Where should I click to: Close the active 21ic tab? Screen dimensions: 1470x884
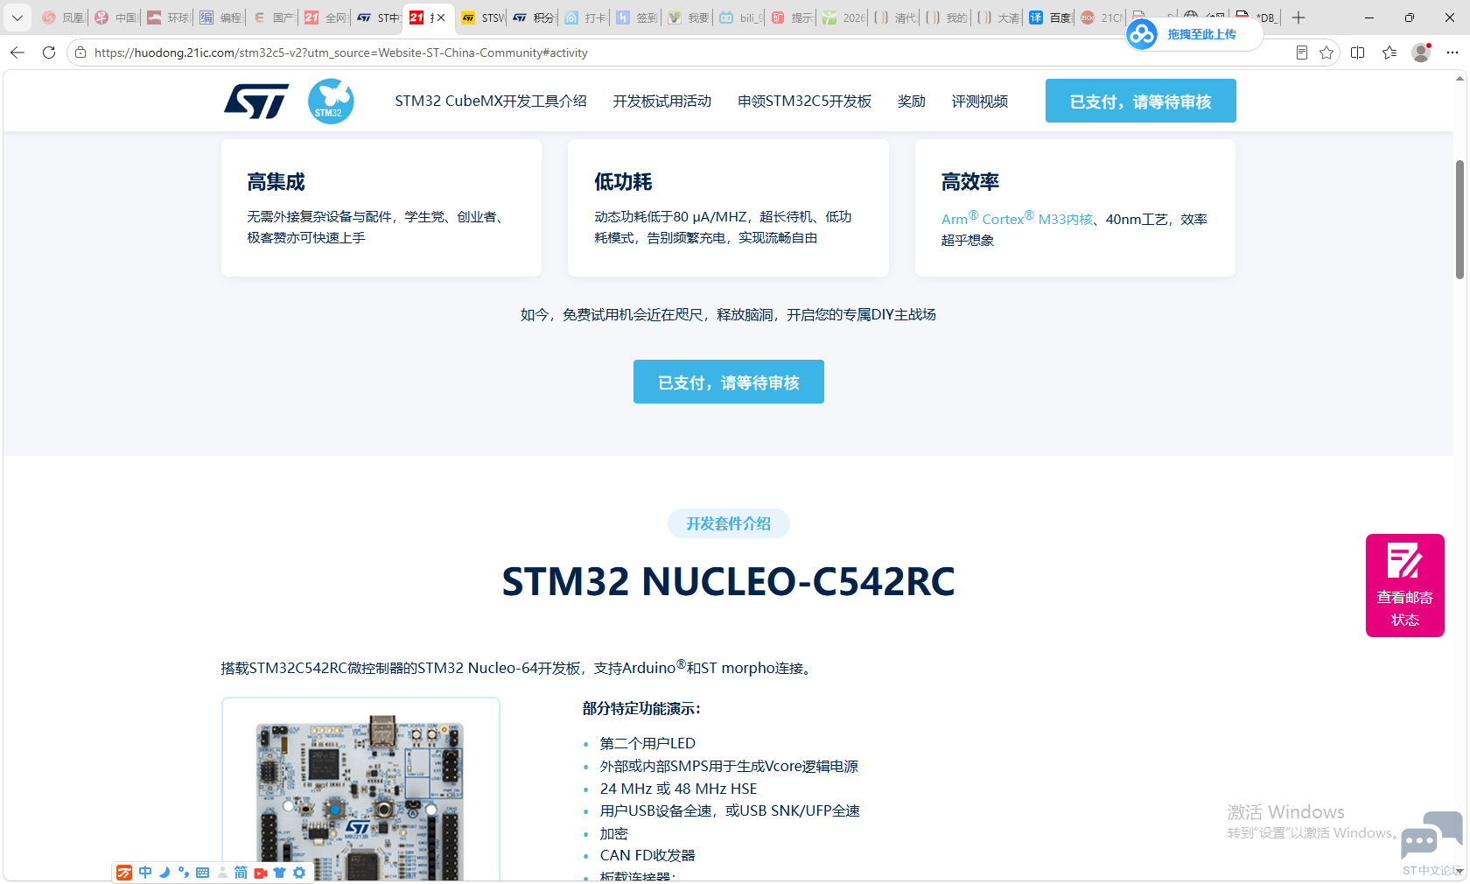pos(441,18)
